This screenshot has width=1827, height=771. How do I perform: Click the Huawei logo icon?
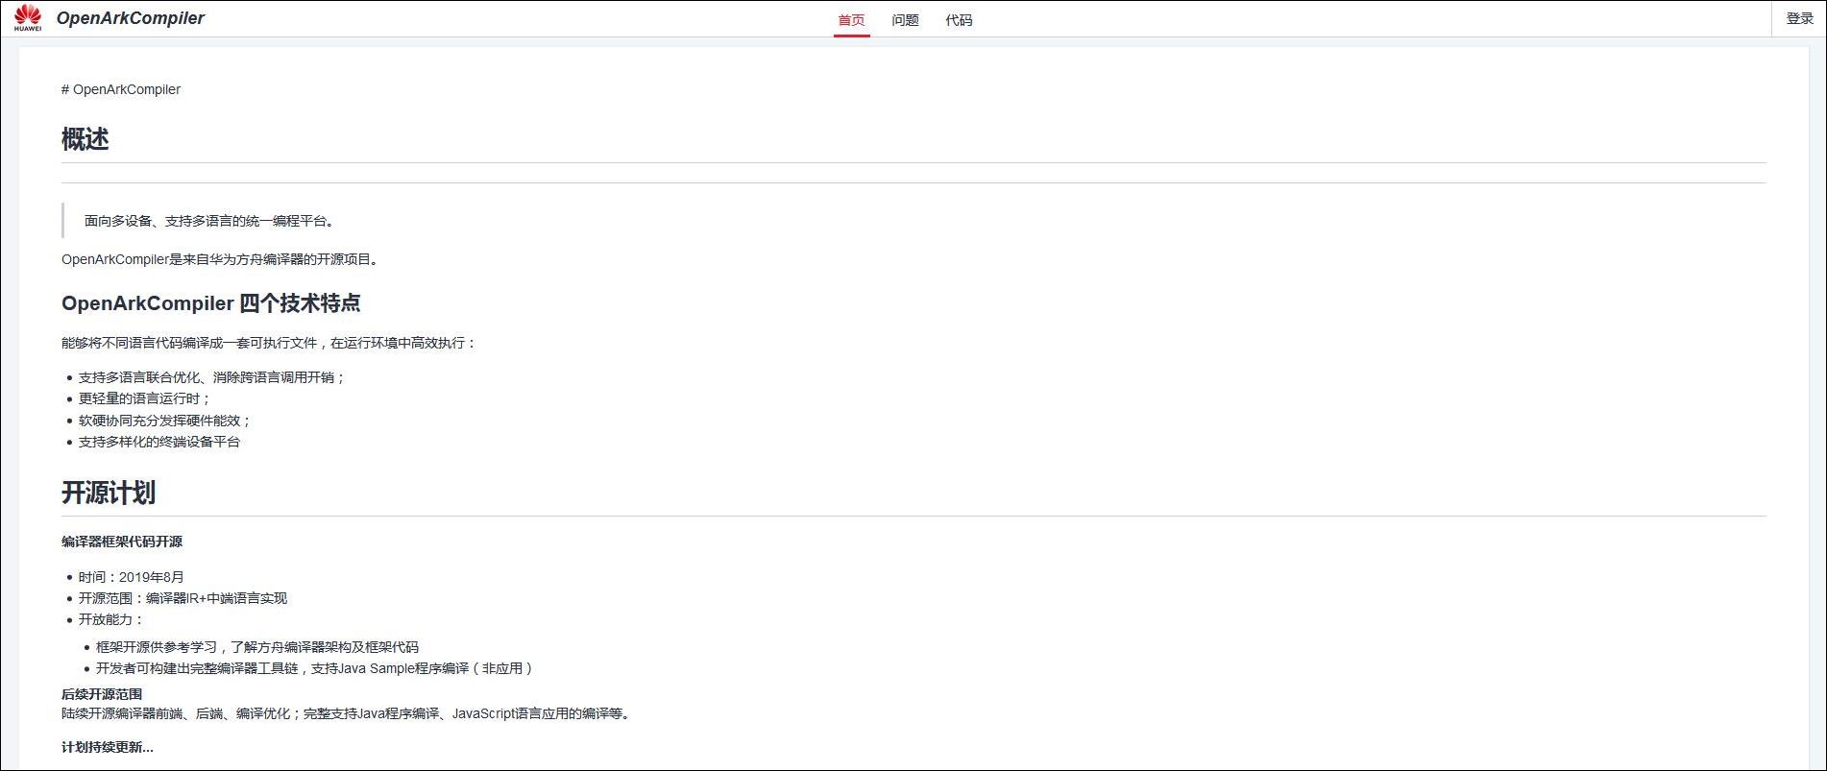[x=28, y=17]
